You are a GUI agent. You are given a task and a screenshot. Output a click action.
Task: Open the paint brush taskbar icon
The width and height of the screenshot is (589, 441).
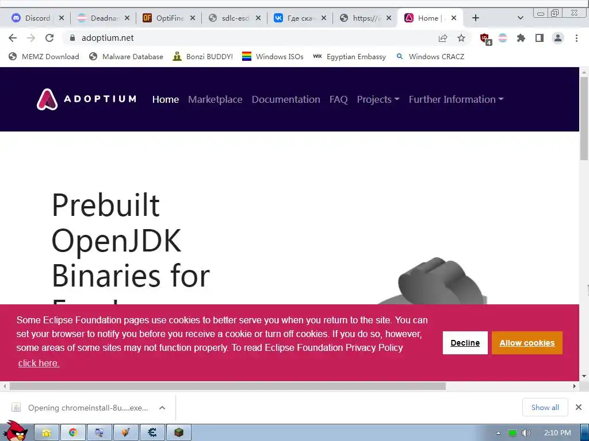(x=126, y=433)
